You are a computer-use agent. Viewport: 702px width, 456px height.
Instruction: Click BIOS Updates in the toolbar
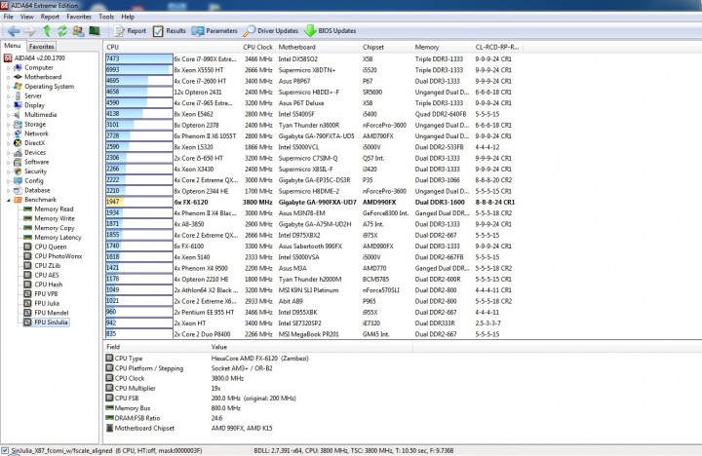pos(330,31)
